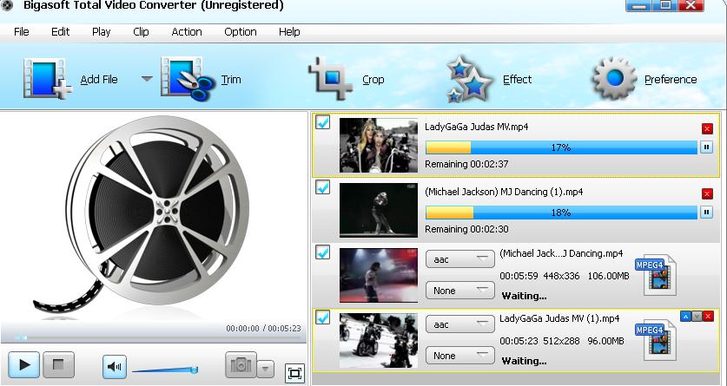Open the Crop tool

pyautogui.click(x=329, y=79)
